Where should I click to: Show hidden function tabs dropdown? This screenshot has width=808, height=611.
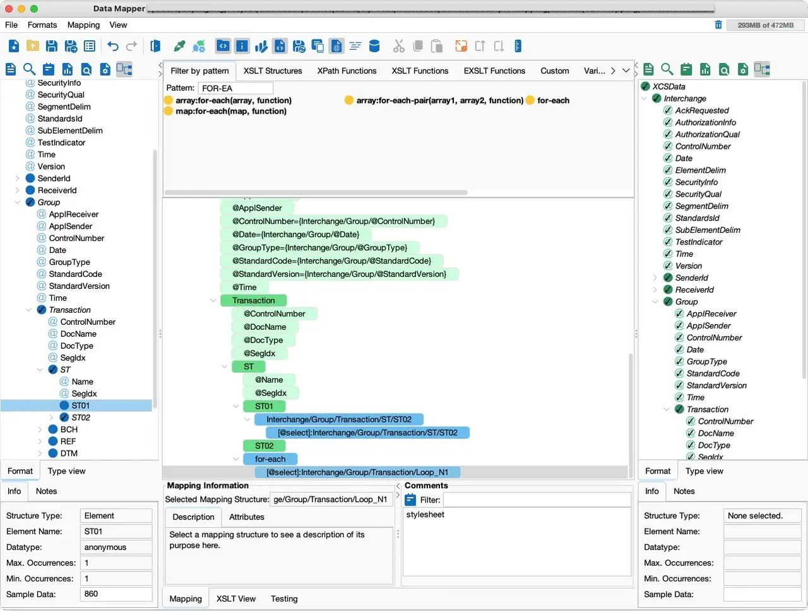point(626,71)
